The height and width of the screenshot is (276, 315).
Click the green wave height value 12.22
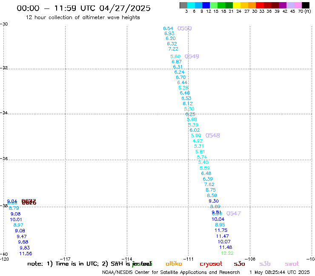(227, 253)
